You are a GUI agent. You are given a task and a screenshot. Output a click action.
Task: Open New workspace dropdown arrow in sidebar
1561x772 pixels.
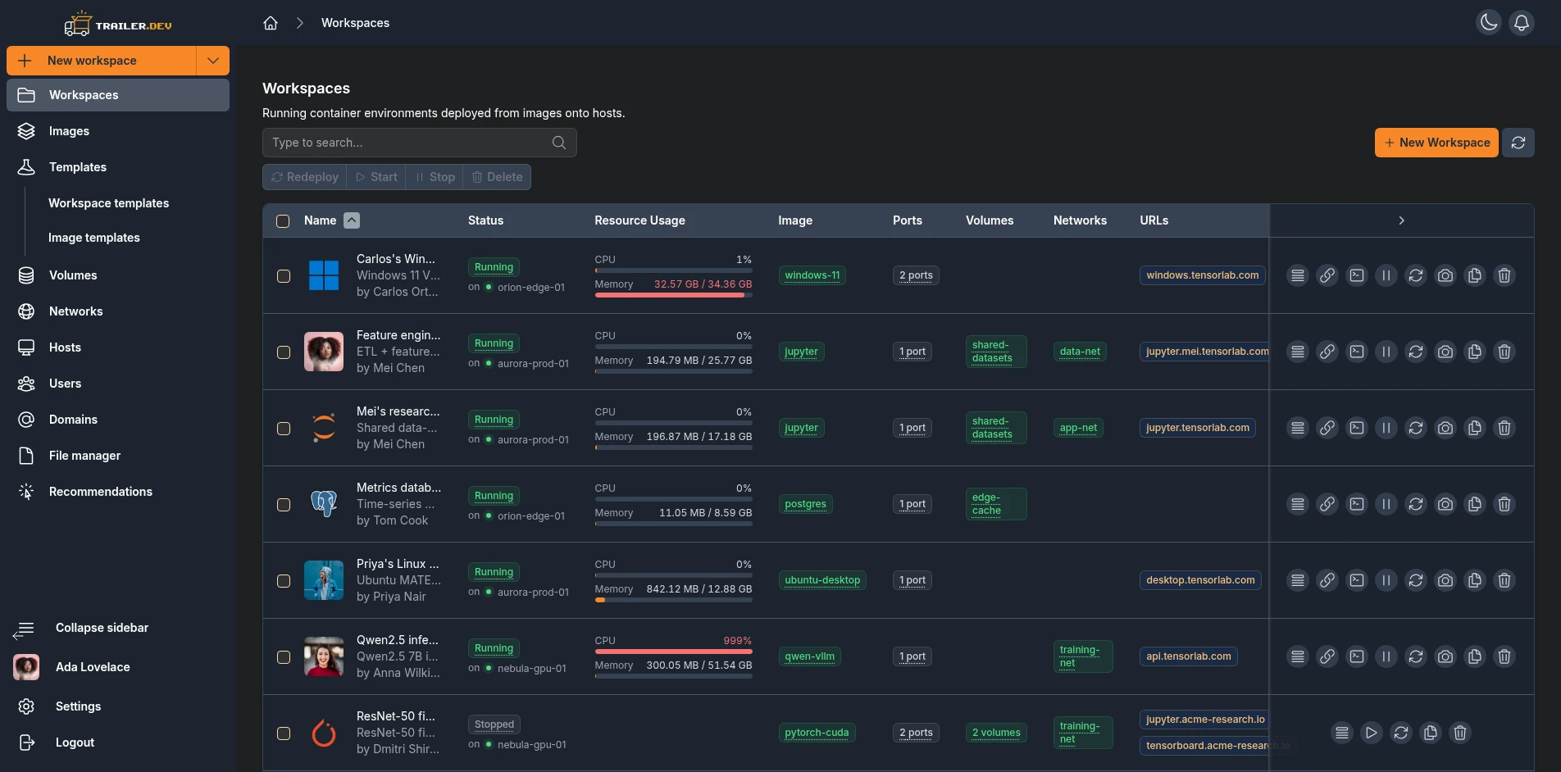(x=213, y=61)
